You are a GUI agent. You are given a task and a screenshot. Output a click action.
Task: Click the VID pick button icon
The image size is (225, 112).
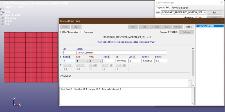point(134,57)
